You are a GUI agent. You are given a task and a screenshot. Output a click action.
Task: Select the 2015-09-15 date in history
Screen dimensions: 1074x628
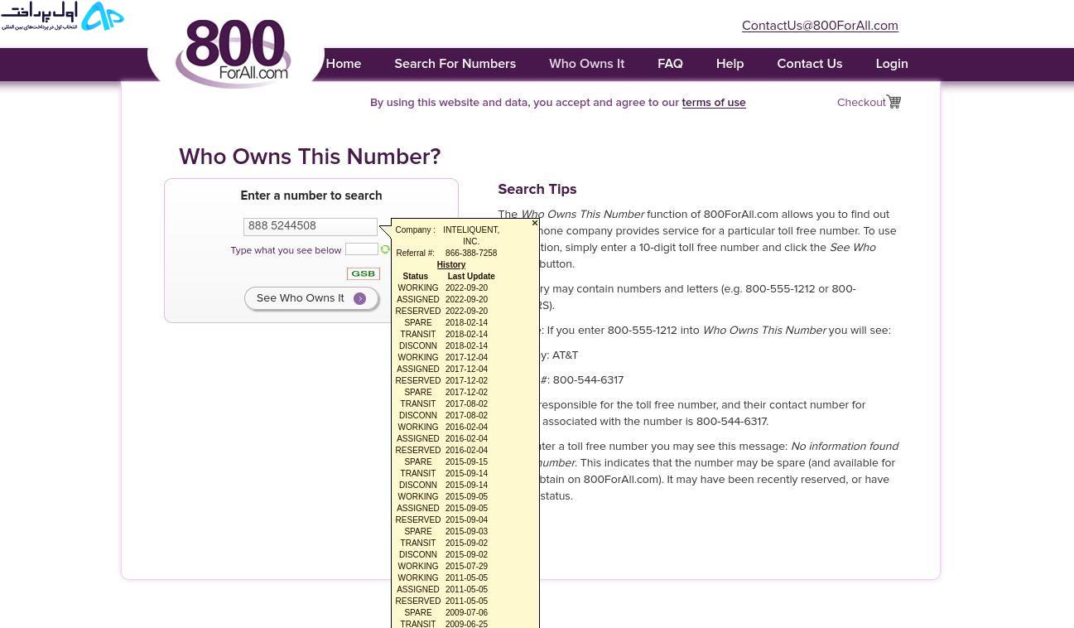coord(466,462)
